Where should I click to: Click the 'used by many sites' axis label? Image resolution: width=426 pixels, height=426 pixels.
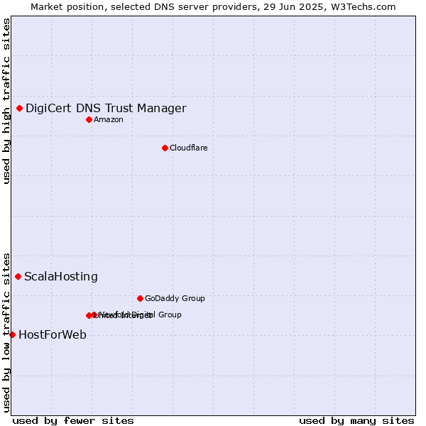pyautogui.click(x=356, y=421)
